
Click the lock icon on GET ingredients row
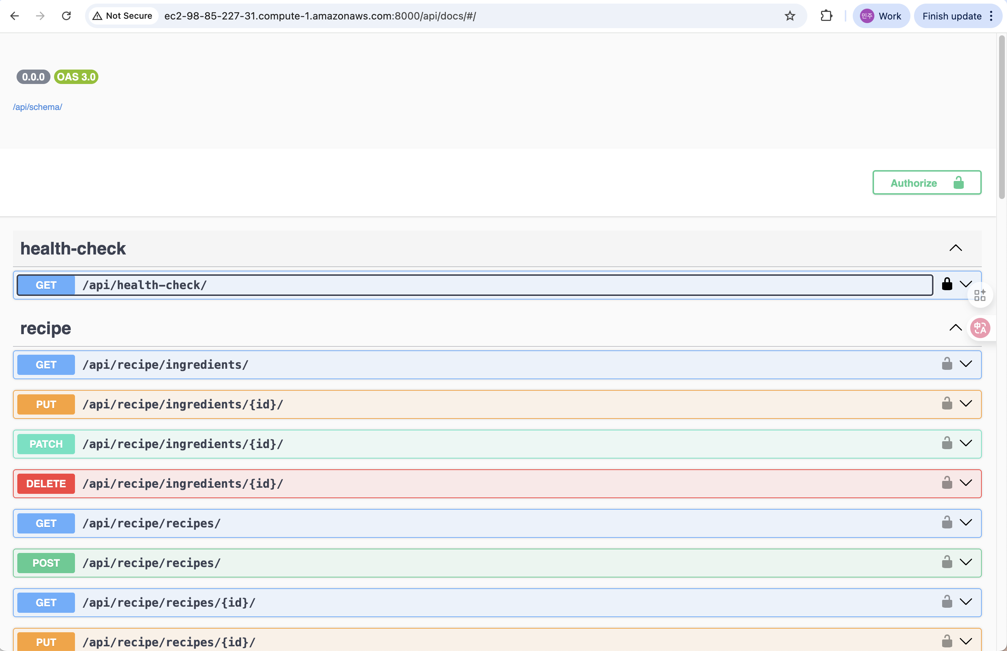coord(946,364)
